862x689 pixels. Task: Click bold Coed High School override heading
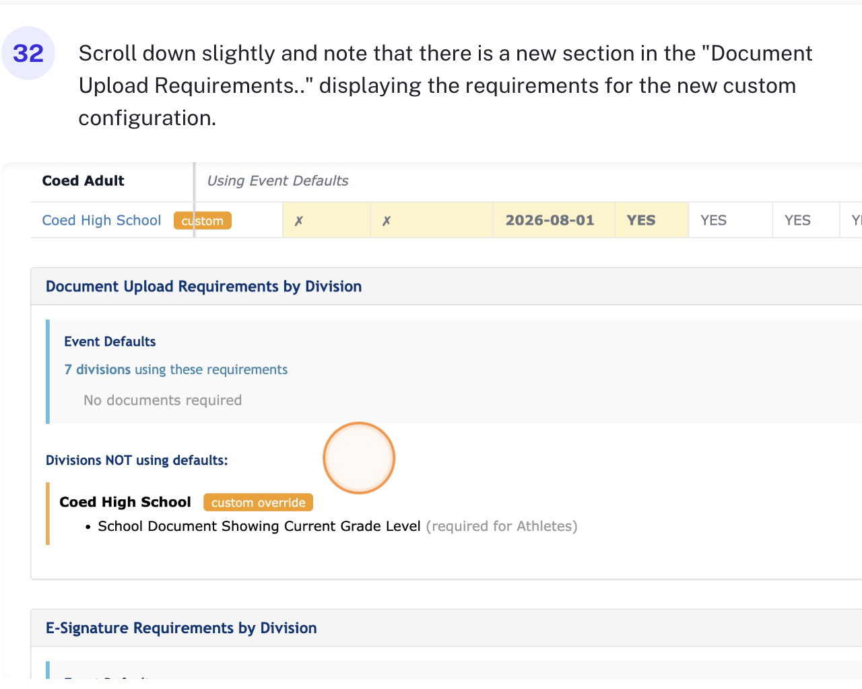(x=125, y=502)
